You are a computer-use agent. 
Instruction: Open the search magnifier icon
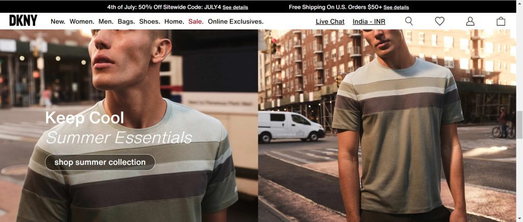tap(409, 21)
